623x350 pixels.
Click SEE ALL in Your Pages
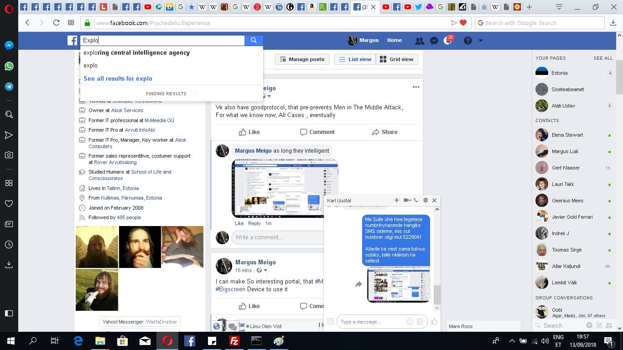pos(603,58)
